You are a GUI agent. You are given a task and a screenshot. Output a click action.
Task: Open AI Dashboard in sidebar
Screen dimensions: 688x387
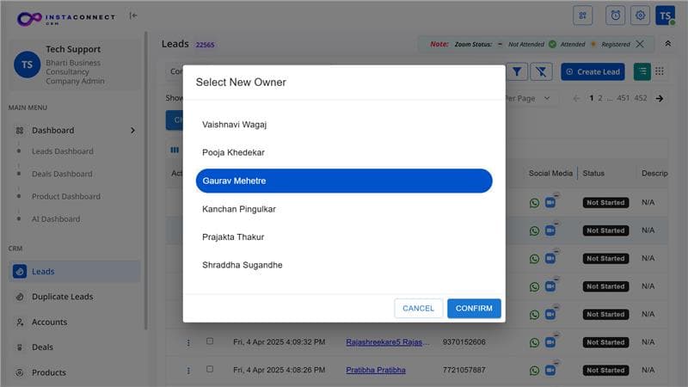[56, 219]
